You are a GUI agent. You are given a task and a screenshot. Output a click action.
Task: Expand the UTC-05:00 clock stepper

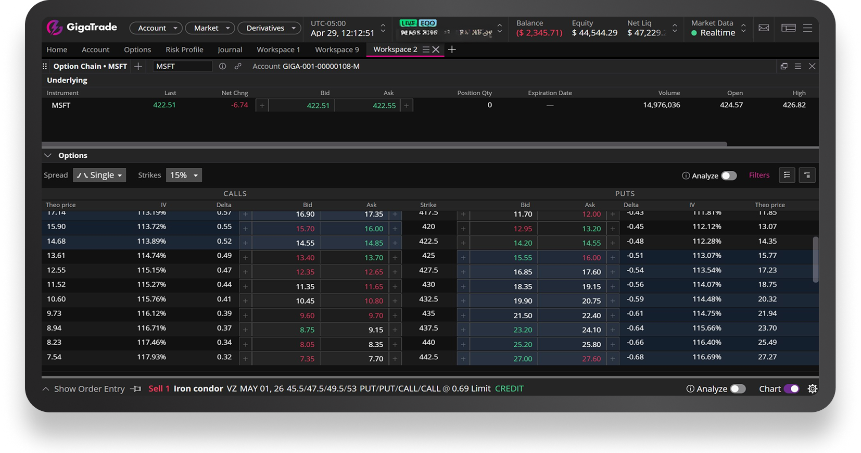[x=383, y=28]
